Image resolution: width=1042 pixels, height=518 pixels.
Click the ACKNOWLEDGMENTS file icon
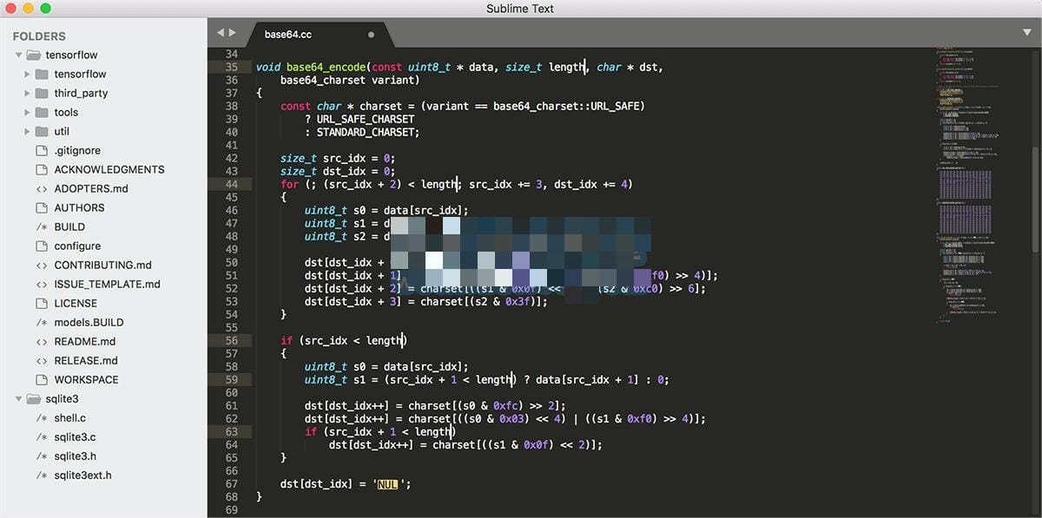[41, 169]
